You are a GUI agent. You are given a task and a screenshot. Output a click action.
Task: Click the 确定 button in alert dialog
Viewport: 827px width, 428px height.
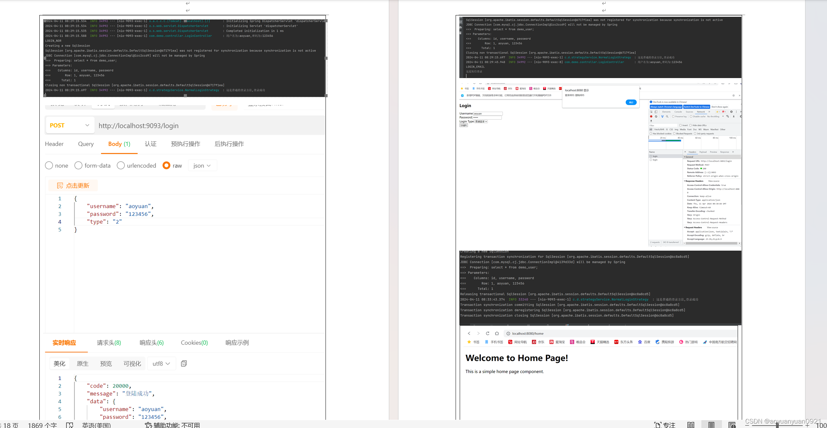631,102
